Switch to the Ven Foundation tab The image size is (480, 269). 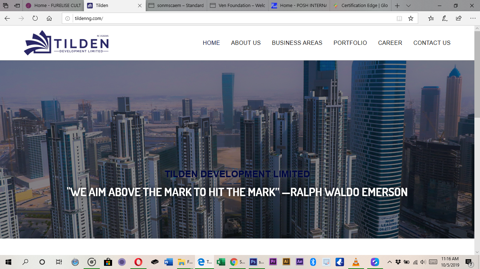pyautogui.click(x=238, y=6)
